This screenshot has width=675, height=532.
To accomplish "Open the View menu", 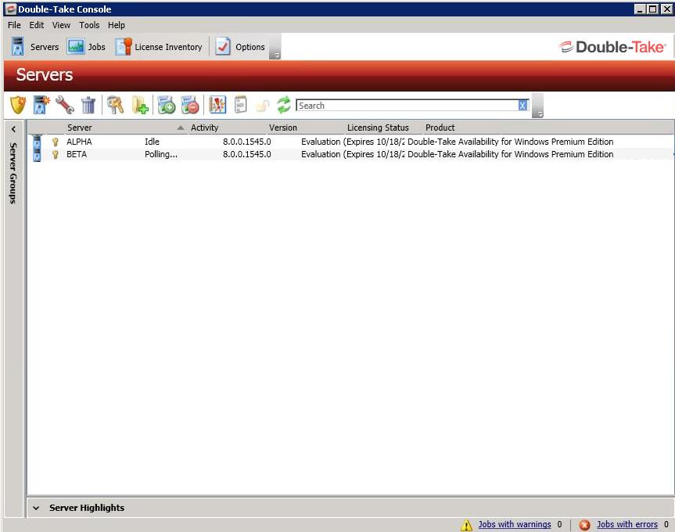I will coord(61,25).
